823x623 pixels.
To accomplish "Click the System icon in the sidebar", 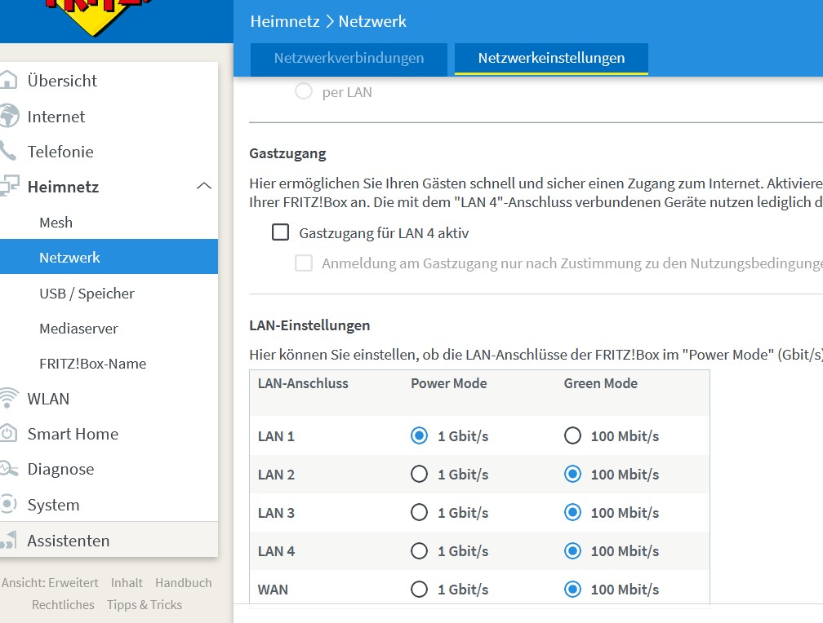I will click(11, 505).
